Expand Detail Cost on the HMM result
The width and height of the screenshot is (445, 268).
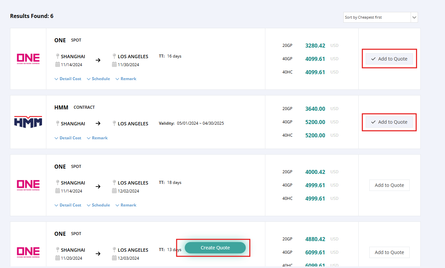[x=68, y=138]
